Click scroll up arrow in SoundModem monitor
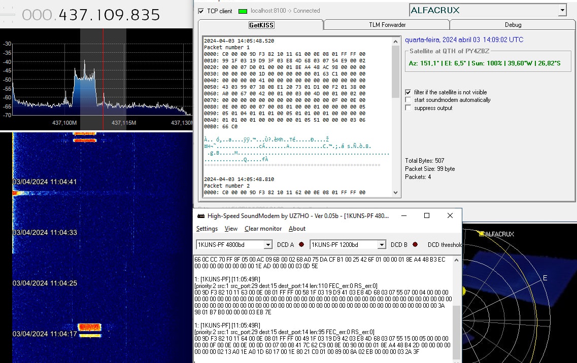Screen dimensions: 577x363 point(456,260)
